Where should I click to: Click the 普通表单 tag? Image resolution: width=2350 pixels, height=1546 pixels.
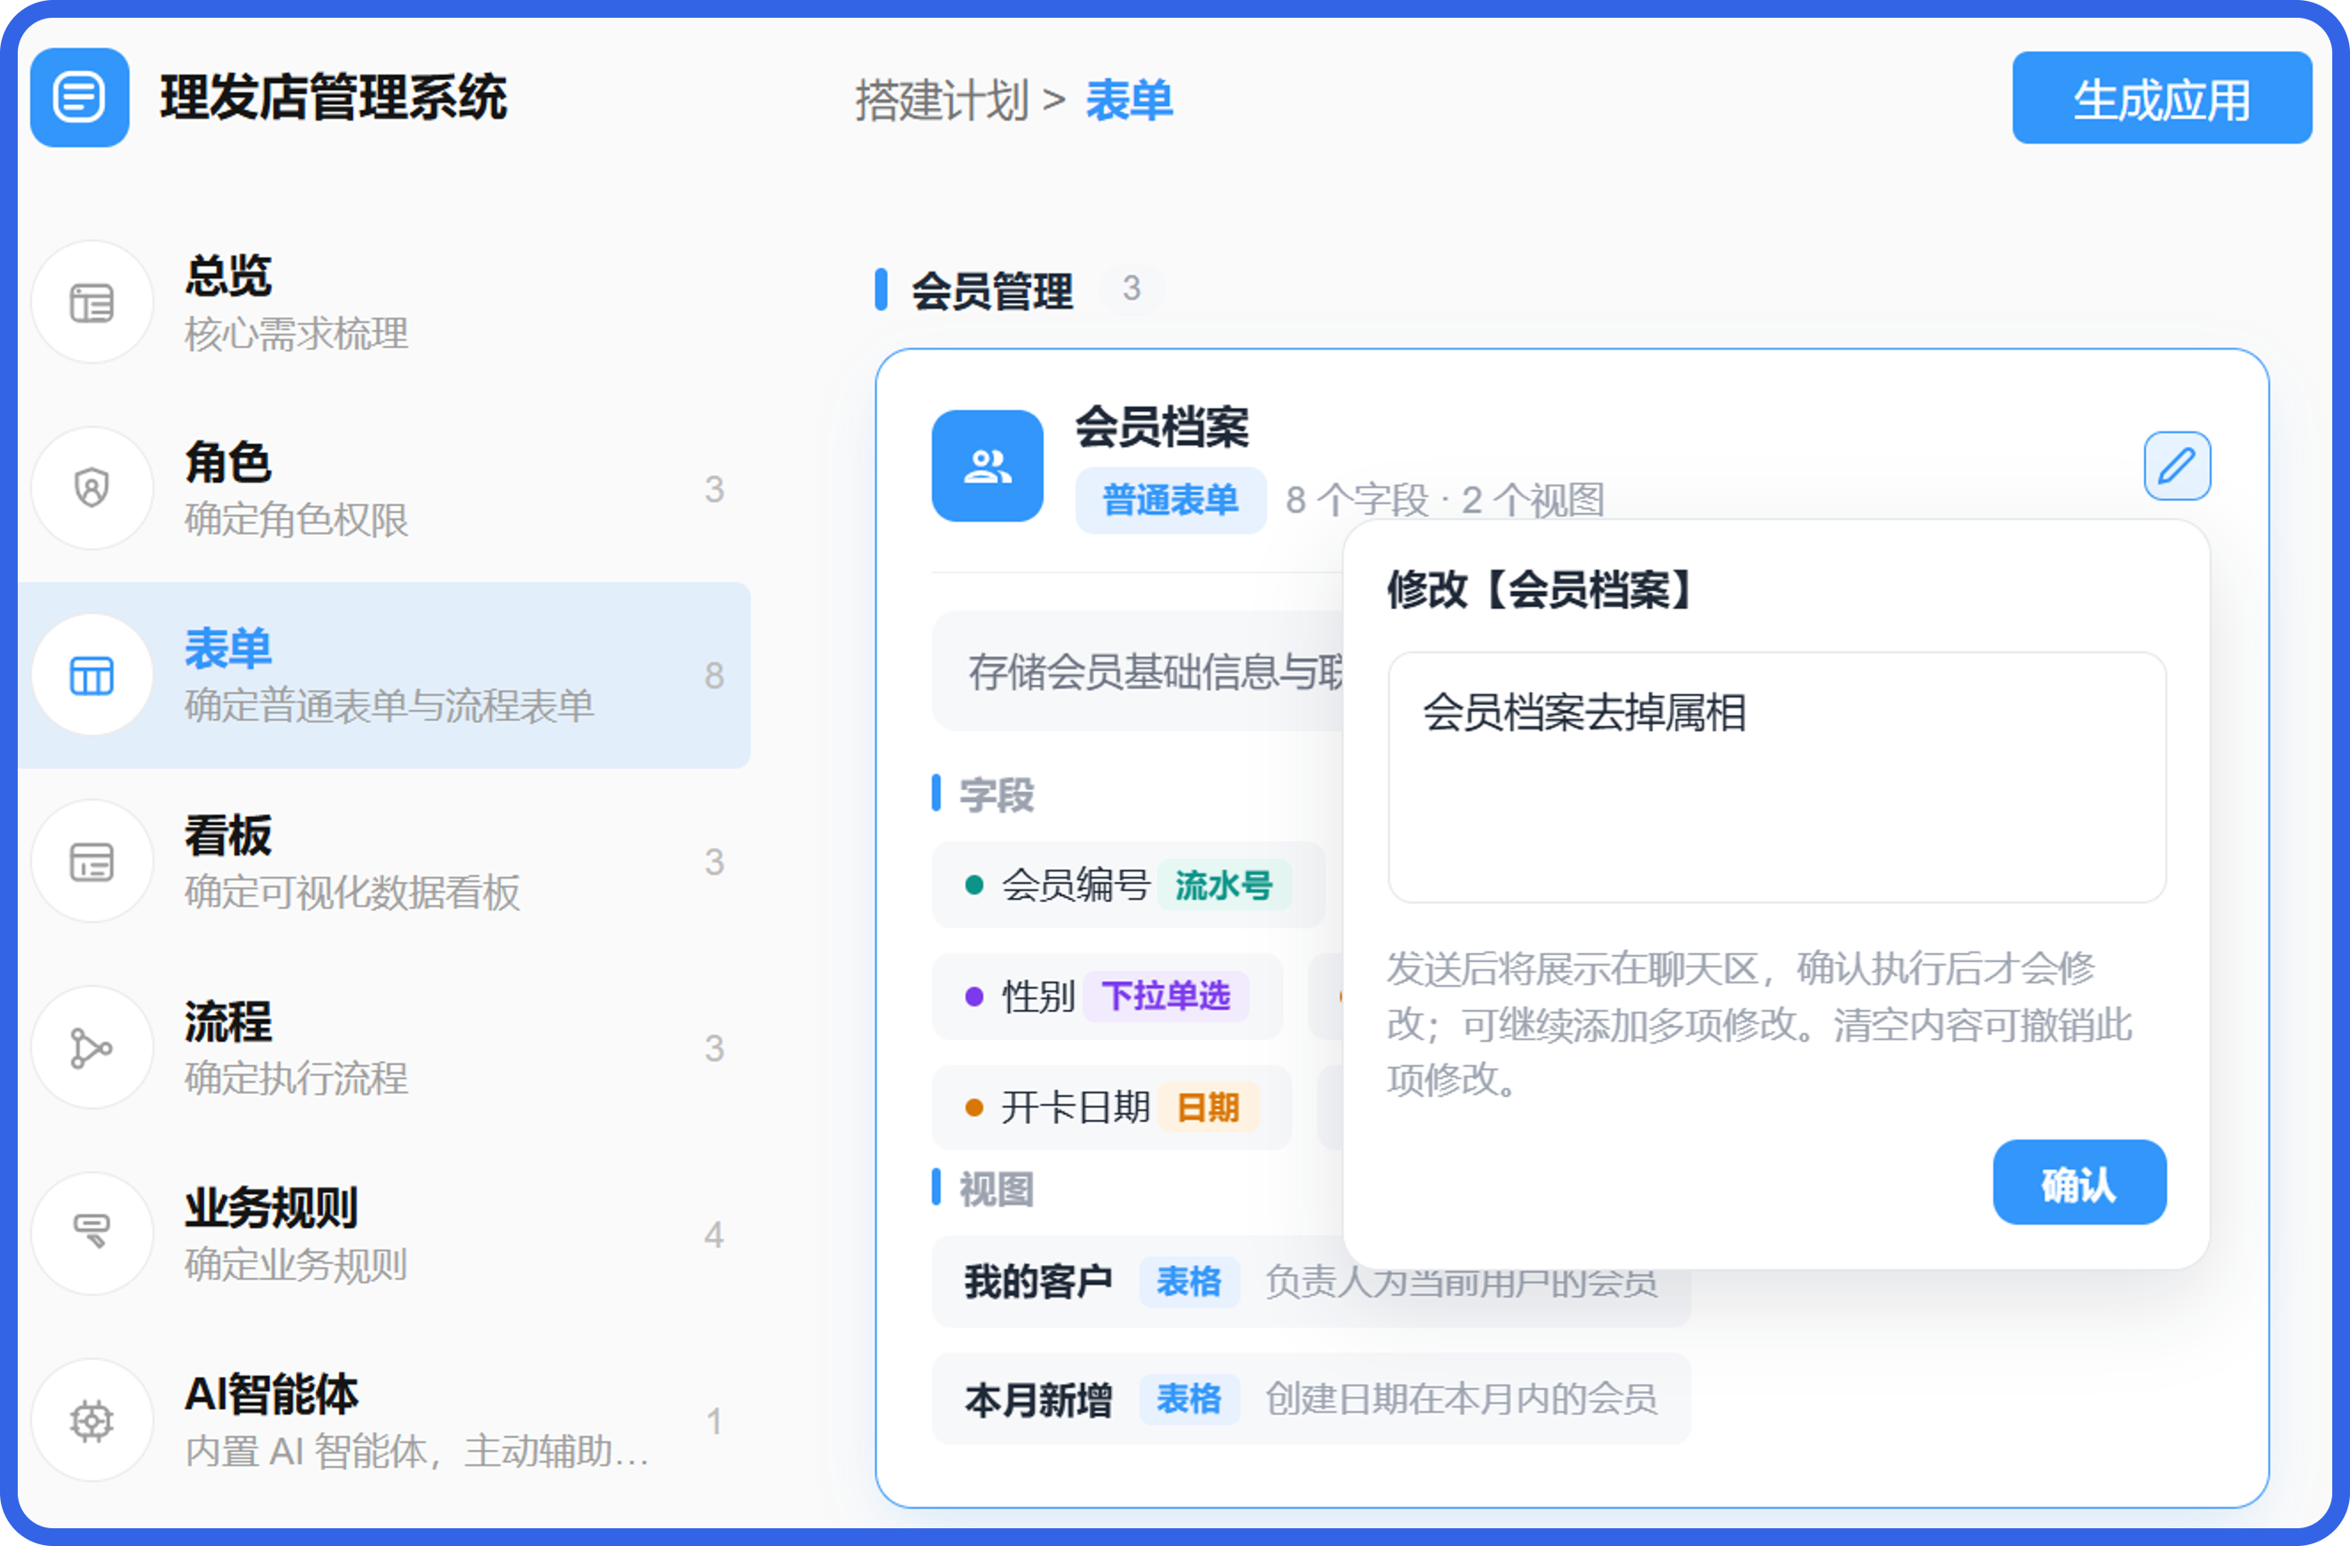click(x=1170, y=500)
